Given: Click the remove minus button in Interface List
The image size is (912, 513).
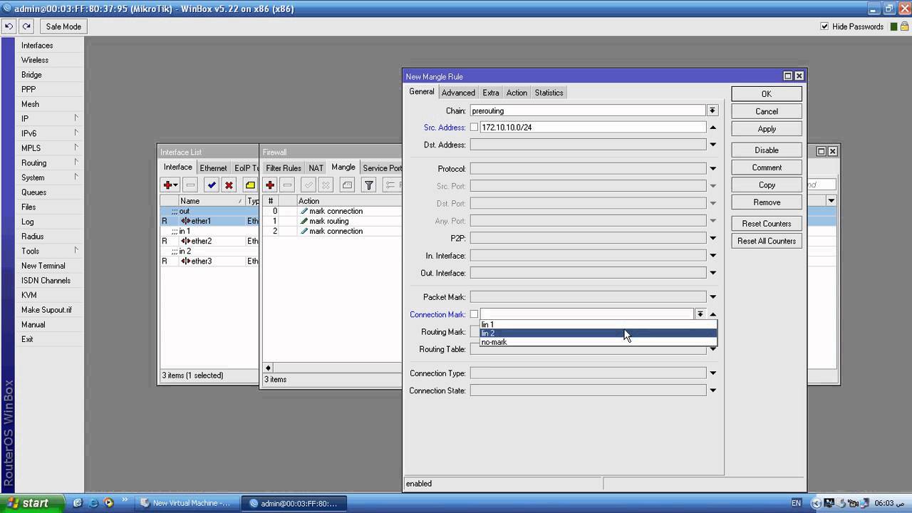Looking at the screenshot, I should 190,185.
